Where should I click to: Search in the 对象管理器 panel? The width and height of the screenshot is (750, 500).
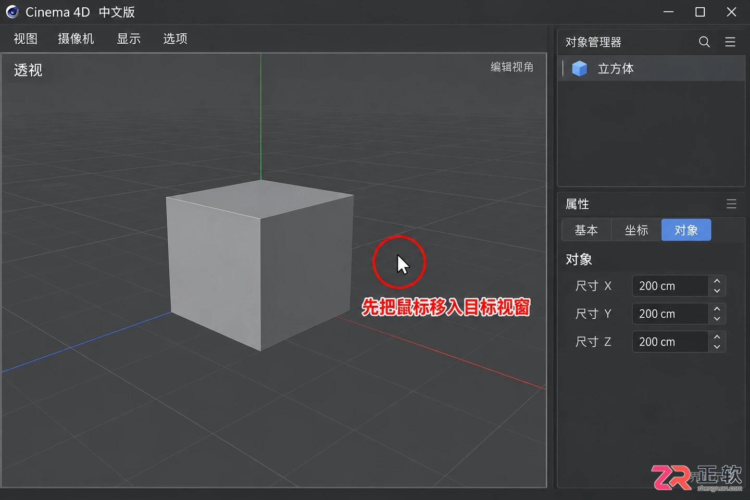(704, 42)
